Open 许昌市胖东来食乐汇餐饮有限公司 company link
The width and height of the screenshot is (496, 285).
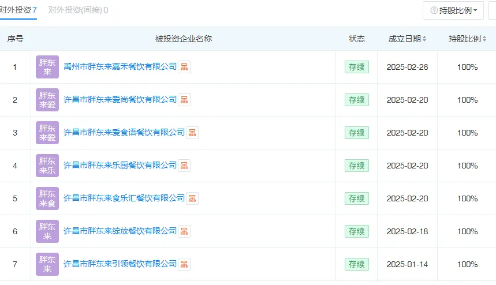tap(124, 198)
